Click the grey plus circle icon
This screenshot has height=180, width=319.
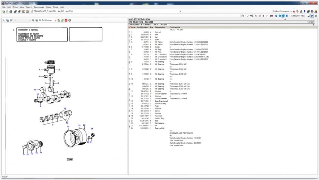coord(69,20)
